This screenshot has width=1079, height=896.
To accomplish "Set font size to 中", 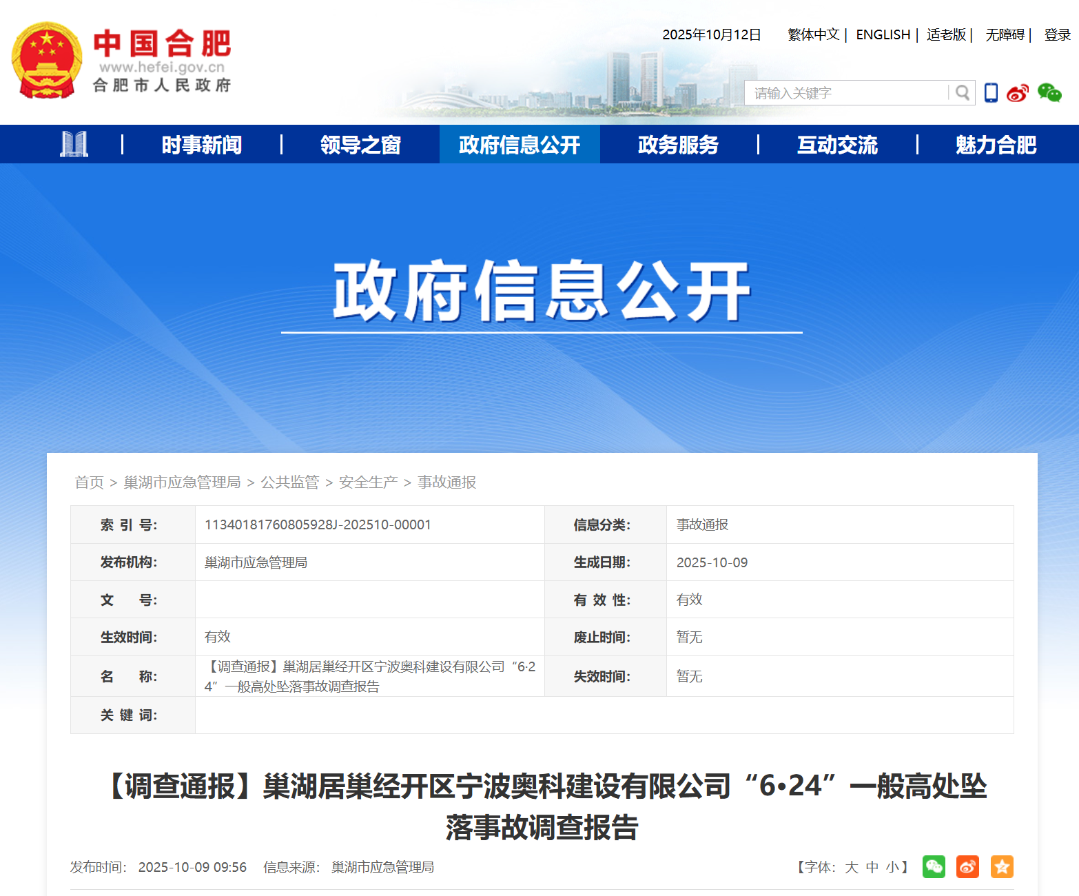I will (872, 867).
